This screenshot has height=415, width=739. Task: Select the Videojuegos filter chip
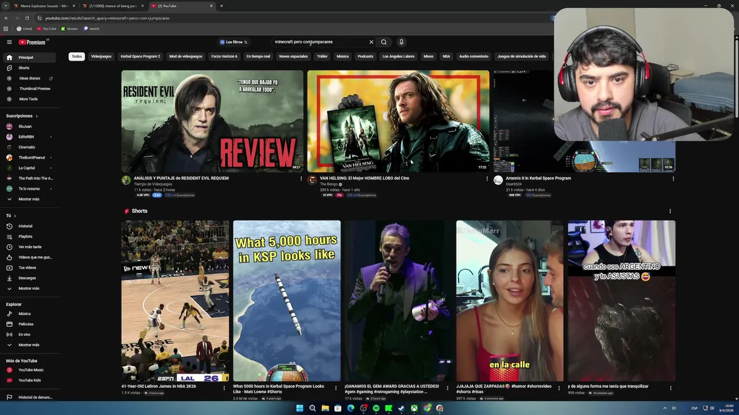click(101, 56)
